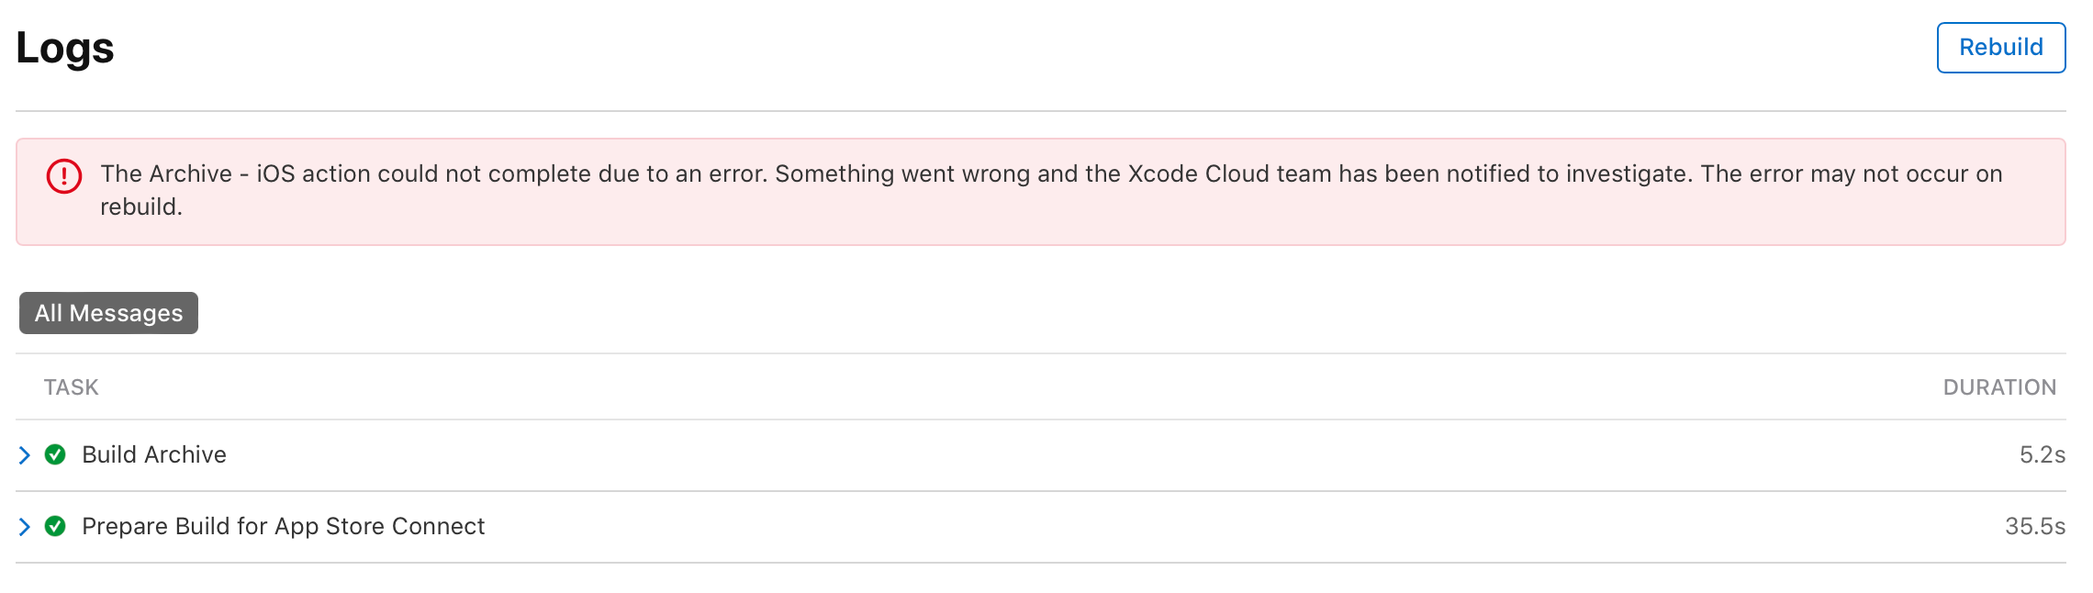Click the Logs page heading
Screen dimensions: 2093x593
pyautogui.click(x=65, y=48)
